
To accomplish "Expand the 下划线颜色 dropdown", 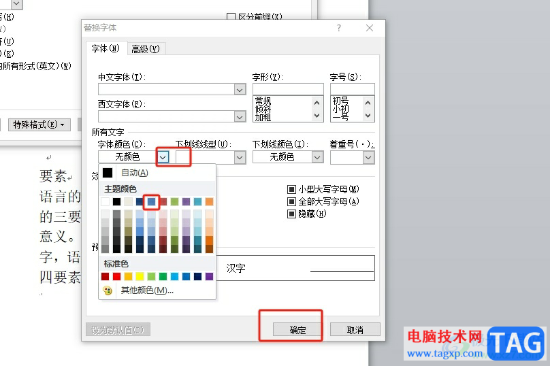I will click(x=317, y=157).
